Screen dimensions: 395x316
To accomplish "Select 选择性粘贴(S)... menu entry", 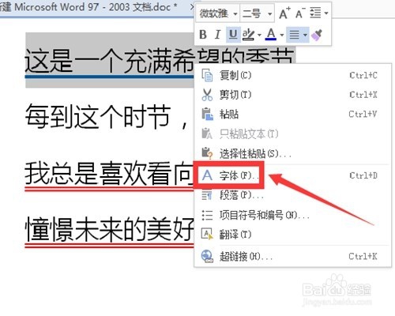I will [x=292, y=153].
